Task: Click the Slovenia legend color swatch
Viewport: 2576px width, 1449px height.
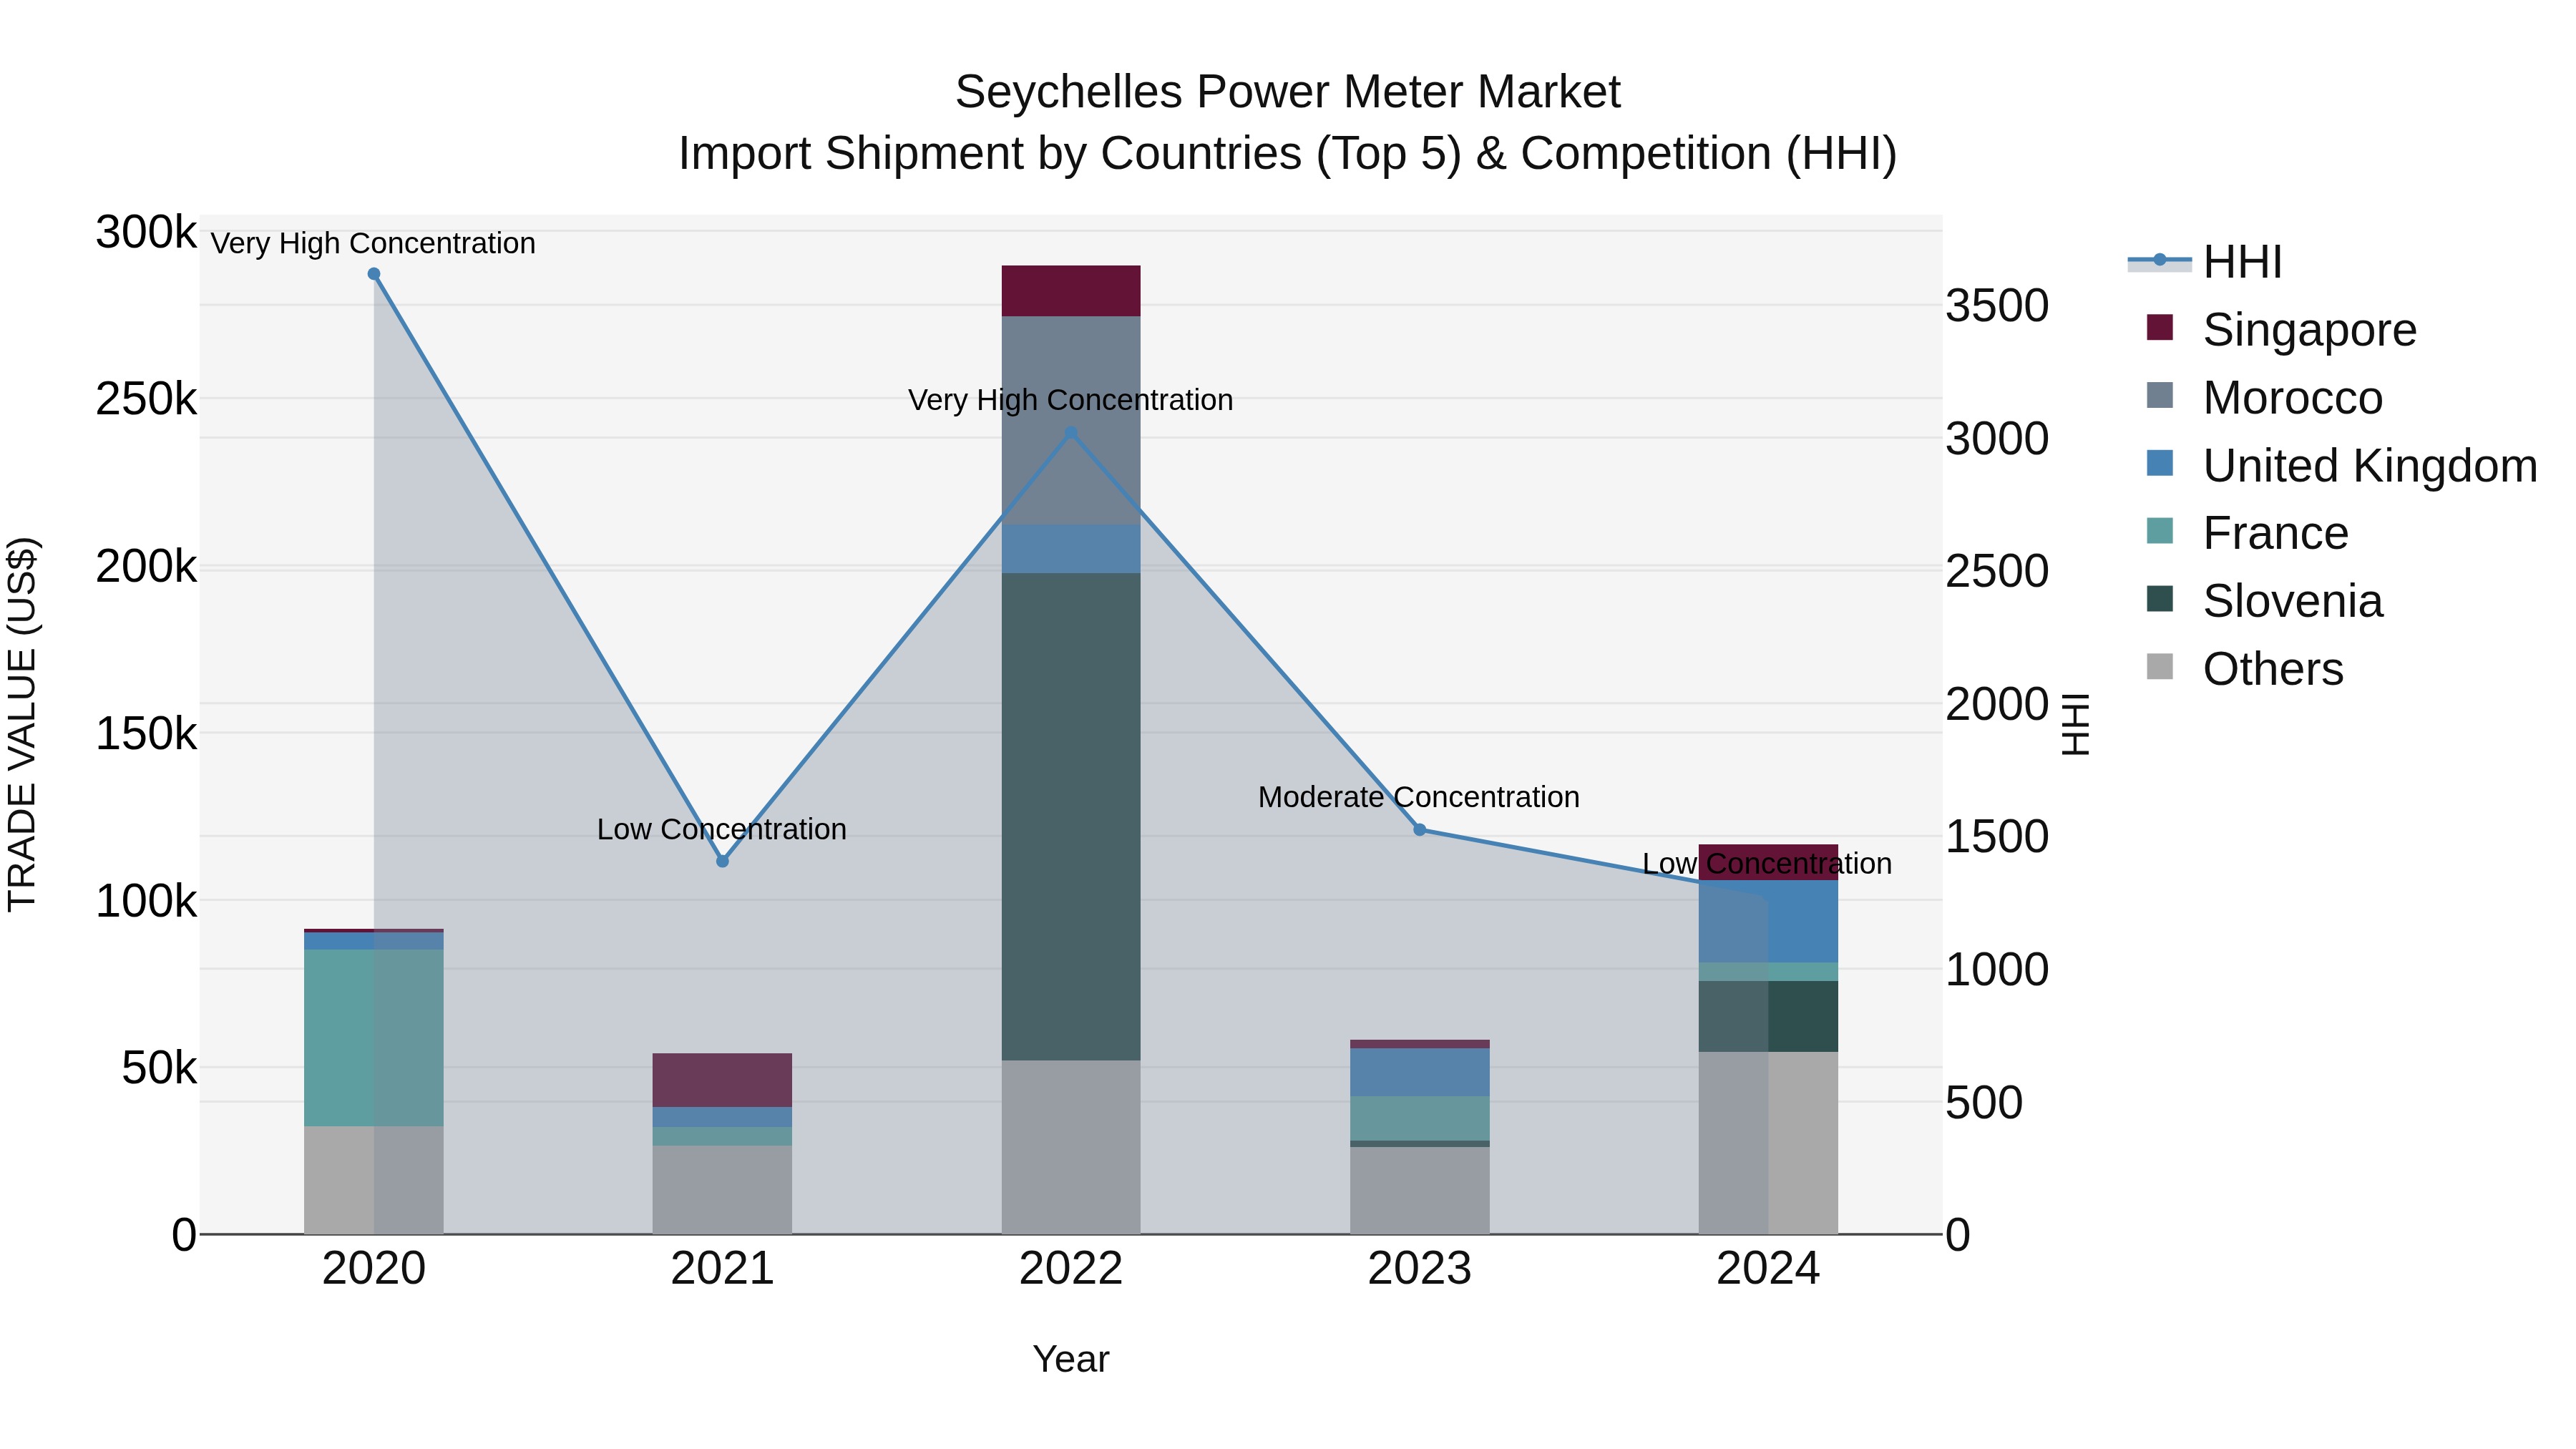Action: 2160,599
